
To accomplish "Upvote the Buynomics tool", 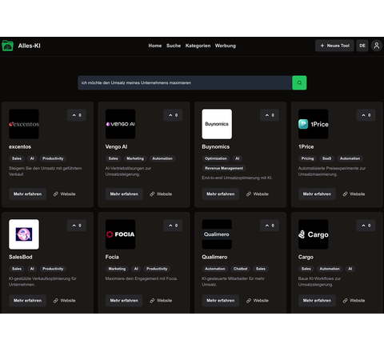I will point(270,115).
